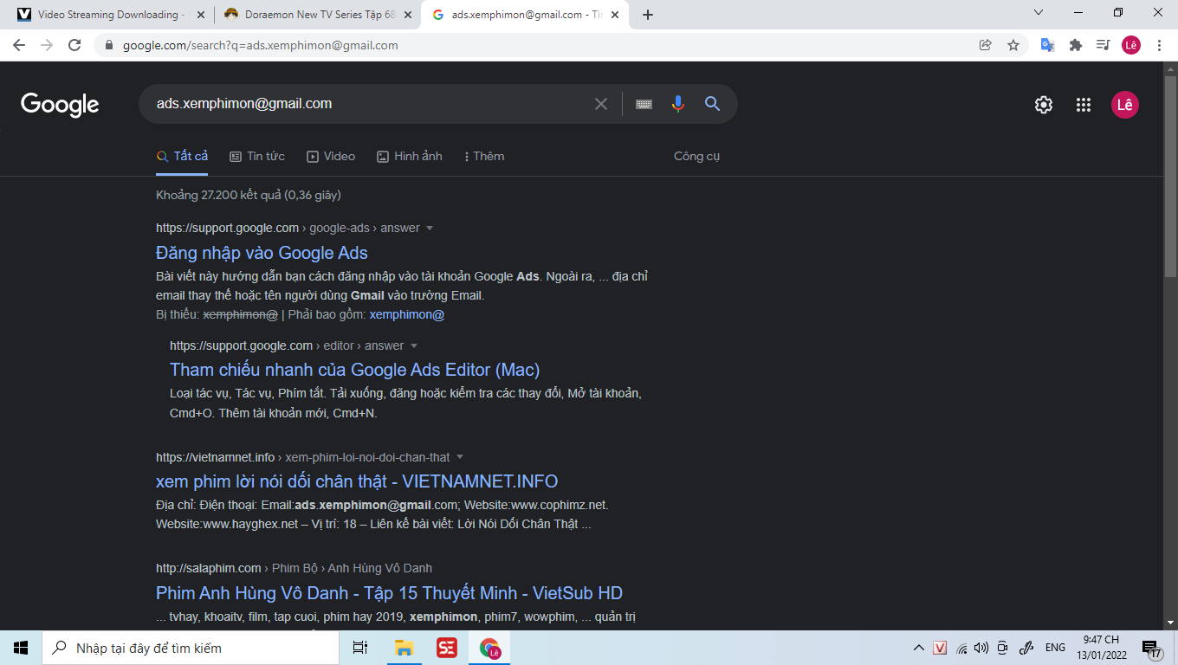Switch to the Hình ảnh tab
This screenshot has width=1178, height=665.
coord(410,157)
